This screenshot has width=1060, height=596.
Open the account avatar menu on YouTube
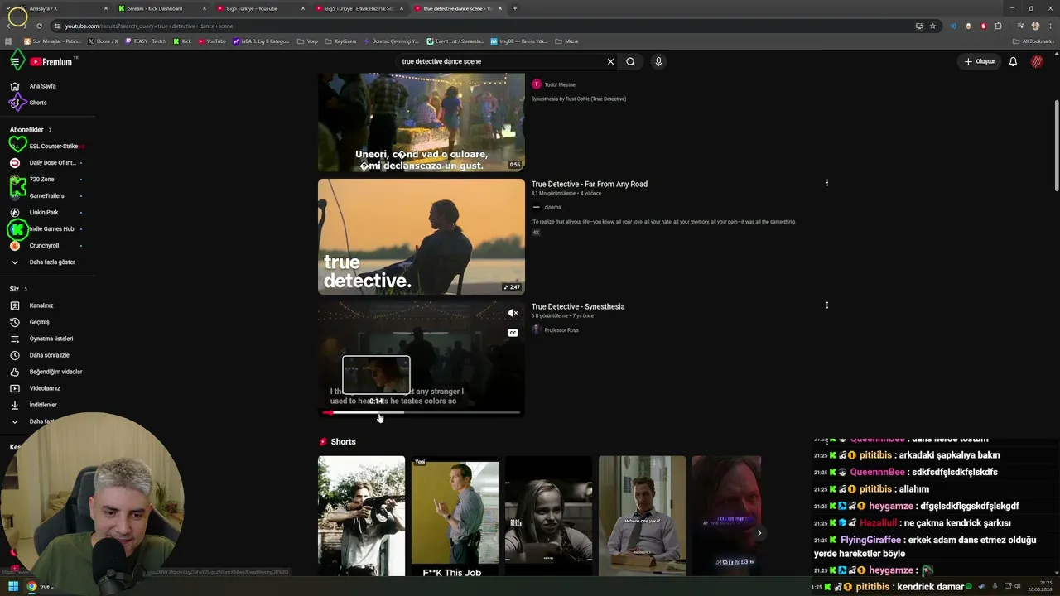click(1037, 61)
